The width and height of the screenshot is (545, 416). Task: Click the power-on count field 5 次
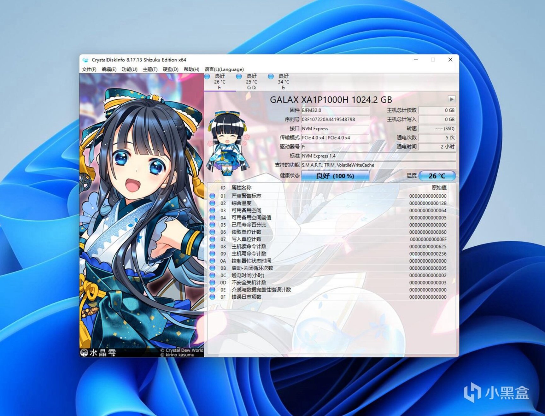(x=437, y=138)
